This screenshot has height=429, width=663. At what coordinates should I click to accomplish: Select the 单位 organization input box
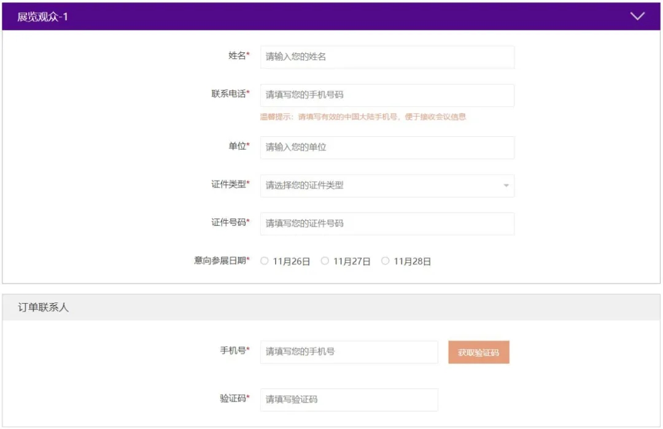(387, 147)
